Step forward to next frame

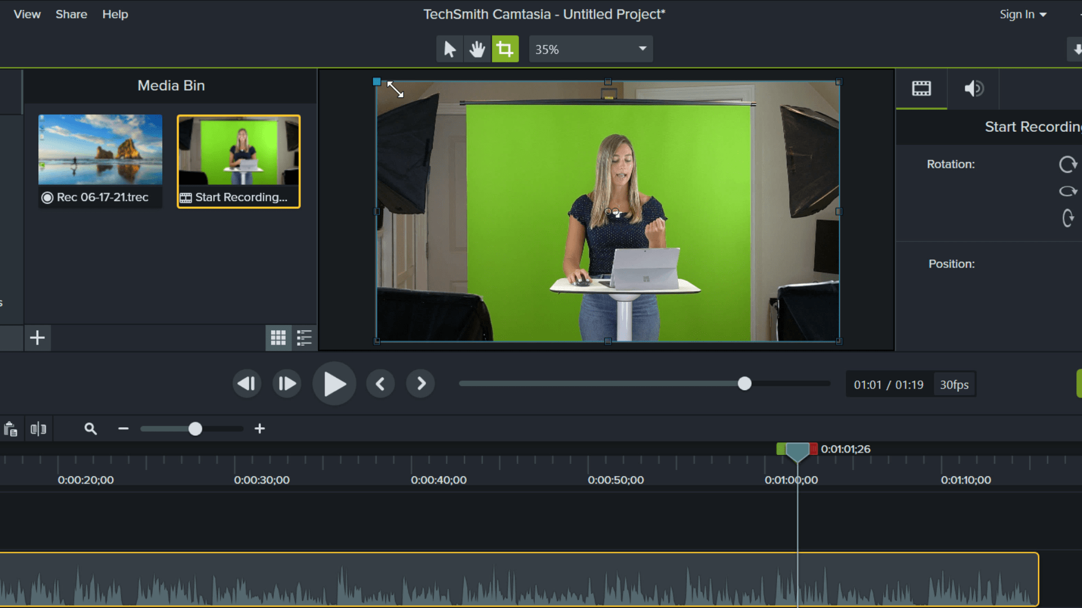pos(287,384)
